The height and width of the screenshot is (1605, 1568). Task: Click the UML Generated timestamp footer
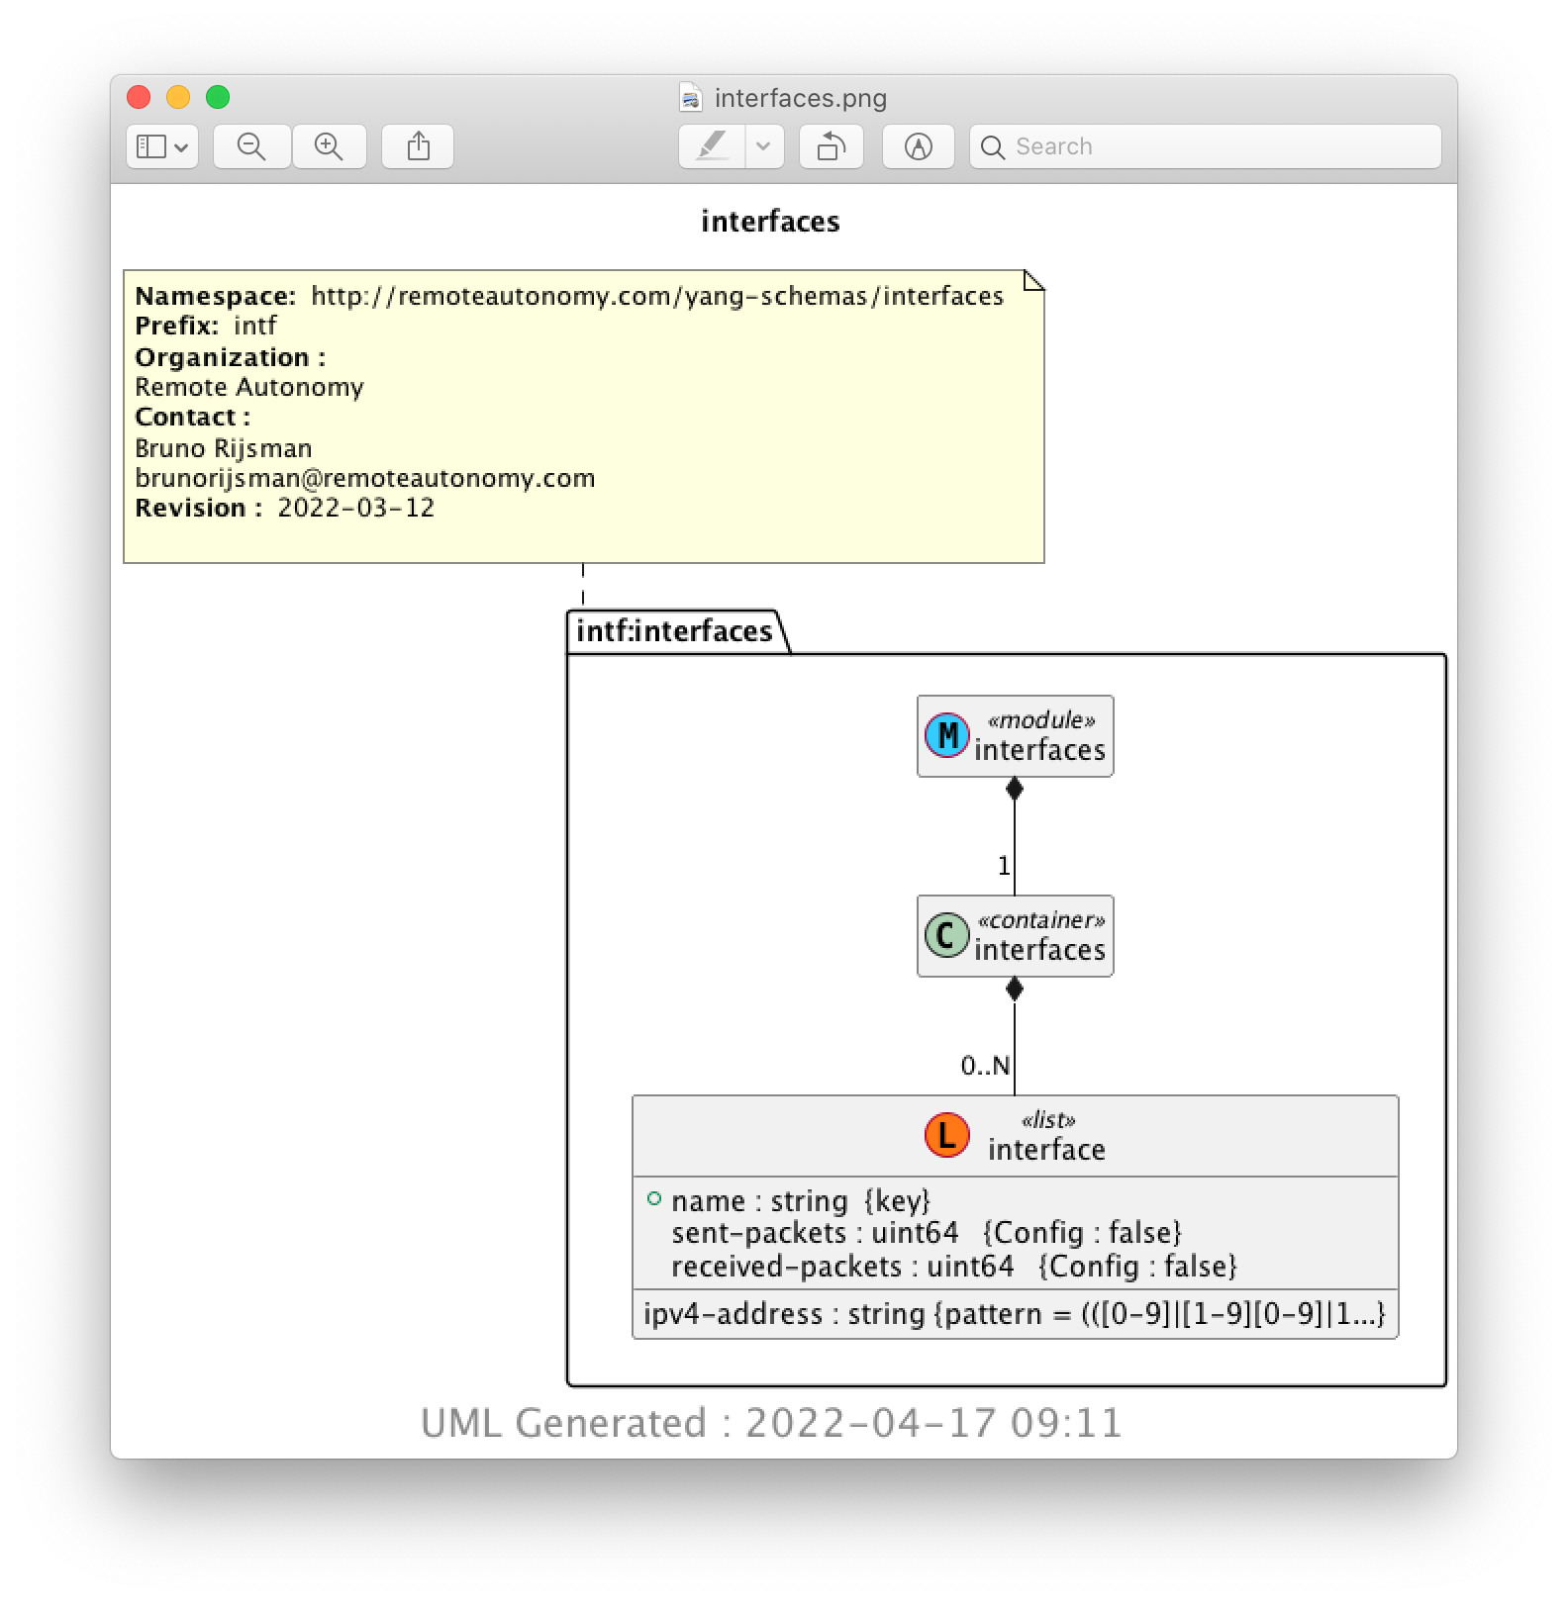[771, 1423]
